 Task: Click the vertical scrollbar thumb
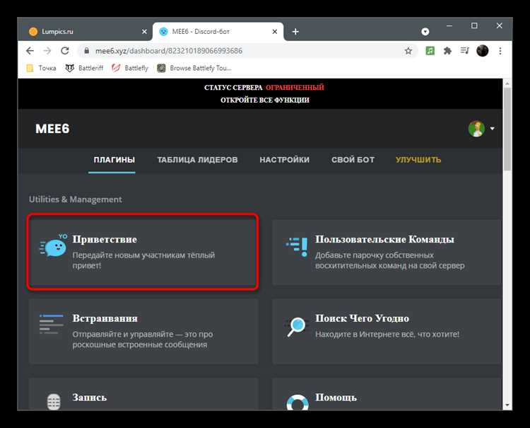click(507, 129)
